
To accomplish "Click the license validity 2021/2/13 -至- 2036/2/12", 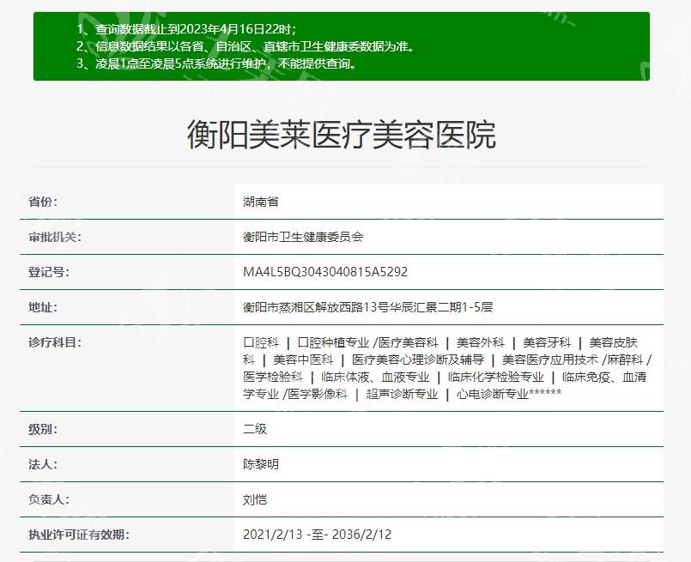I will (x=318, y=535).
